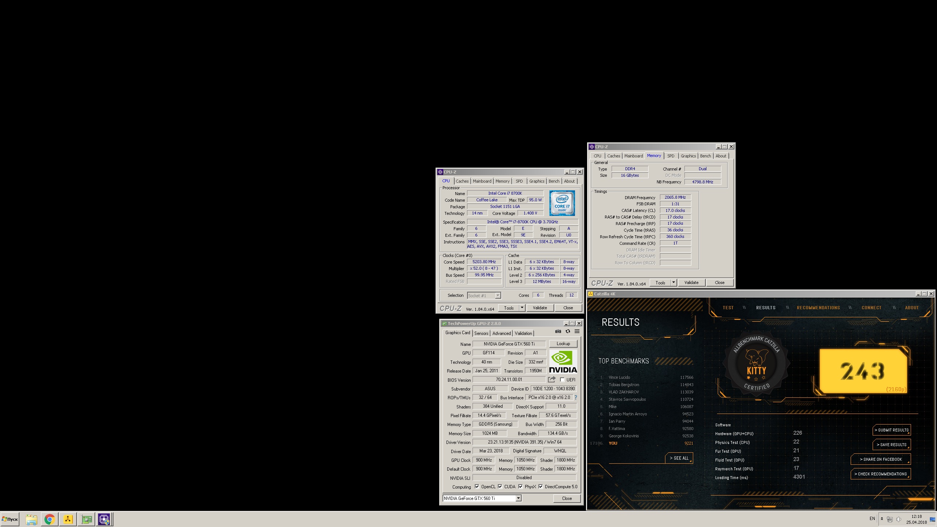937x527 pixels.
Task: Open the GPU-Z hamburger menu
Action: (x=577, y=332)
